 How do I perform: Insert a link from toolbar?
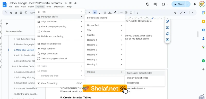coord(121,13)
